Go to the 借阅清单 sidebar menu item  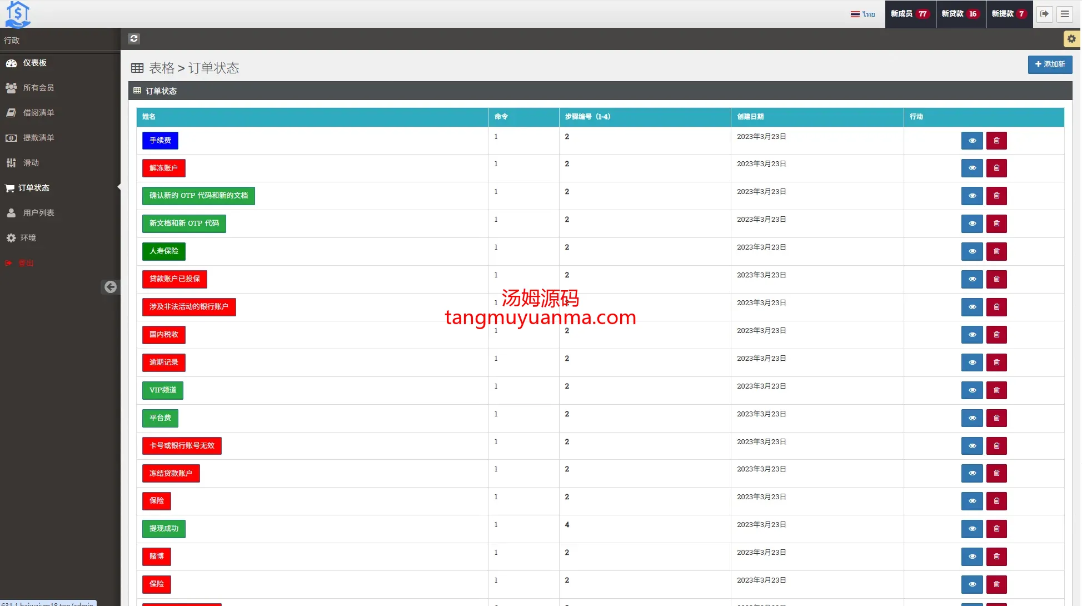38,113
